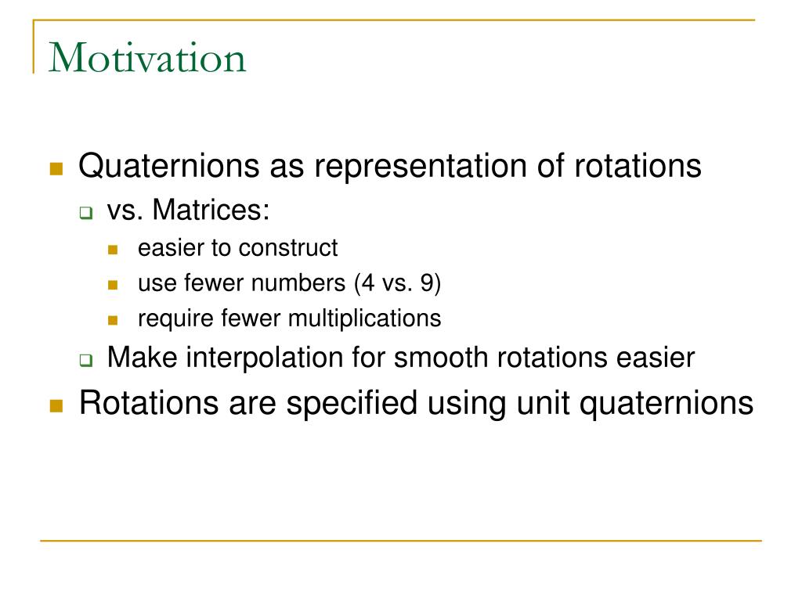Click the hollow square bullet beside vs. Matrices
The height and width of the screenshot is (601, 802).
86,213
